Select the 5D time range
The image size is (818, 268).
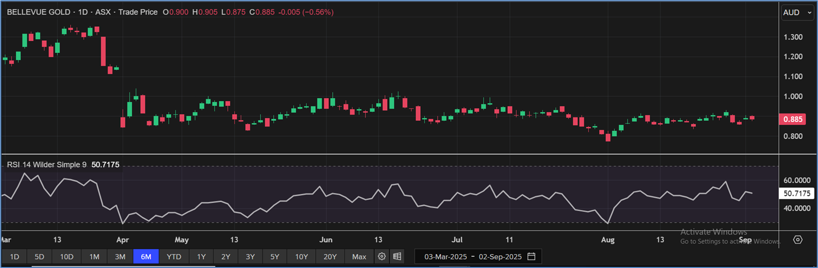click(39, 257)
